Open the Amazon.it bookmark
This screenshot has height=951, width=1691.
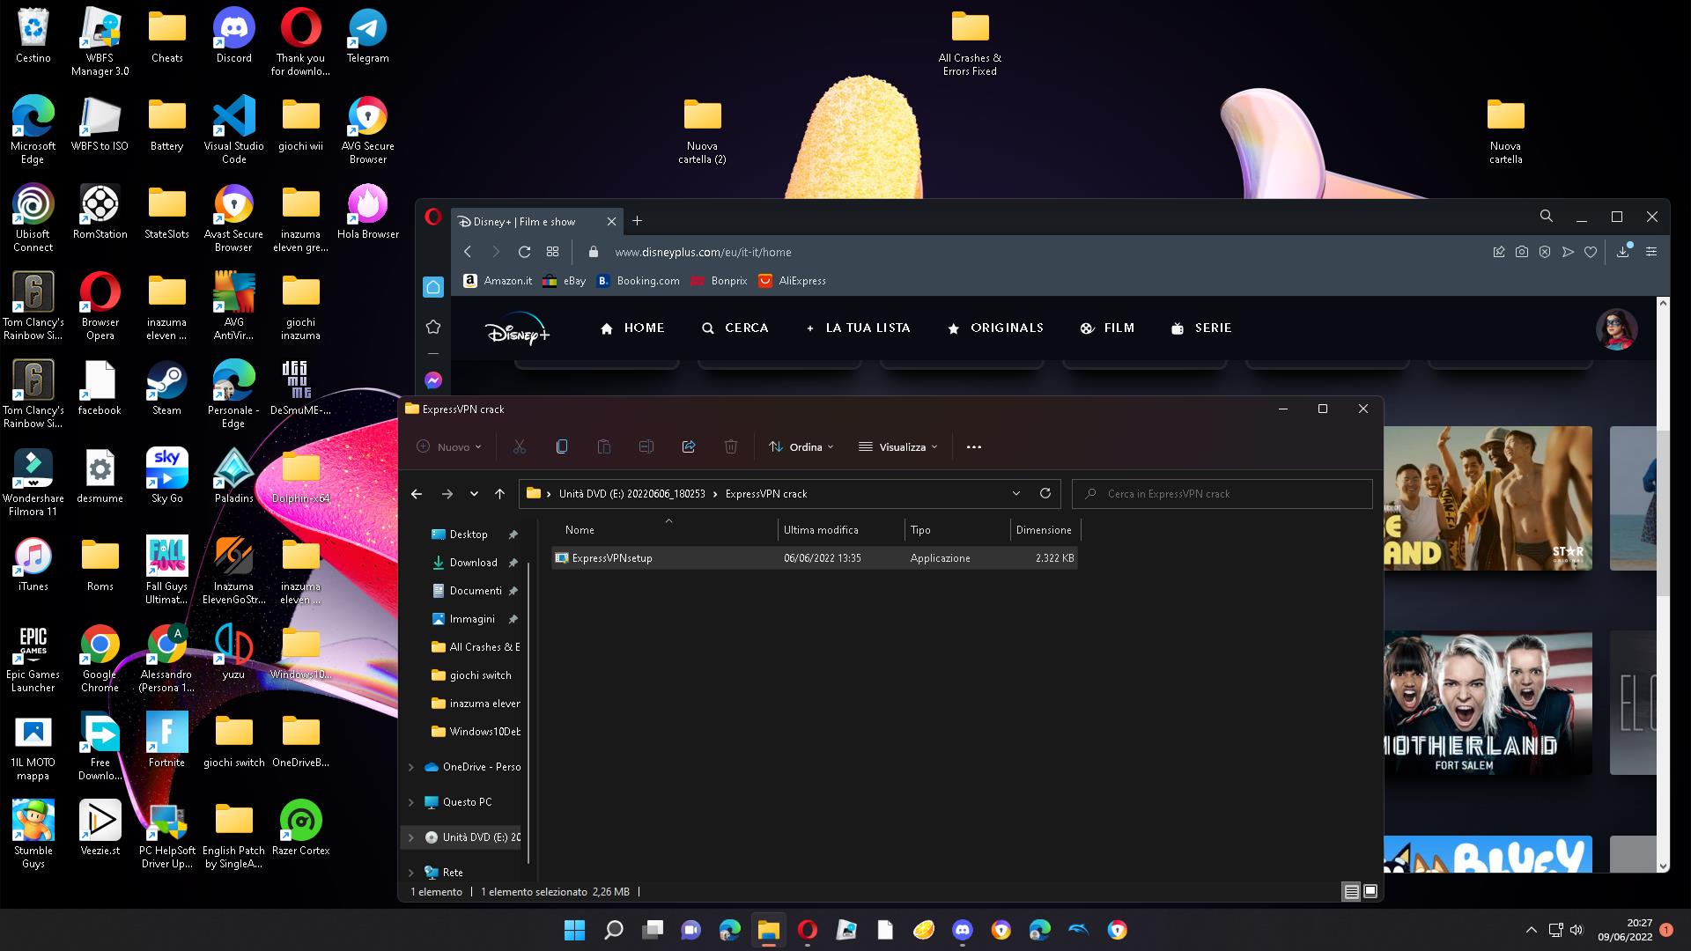(x=498, y=281)
